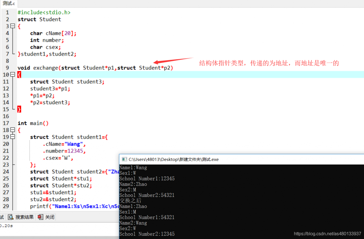Screen dimensions: 364x239
Task: Click the int number; declaration
Action: click(x=47, y=40)
